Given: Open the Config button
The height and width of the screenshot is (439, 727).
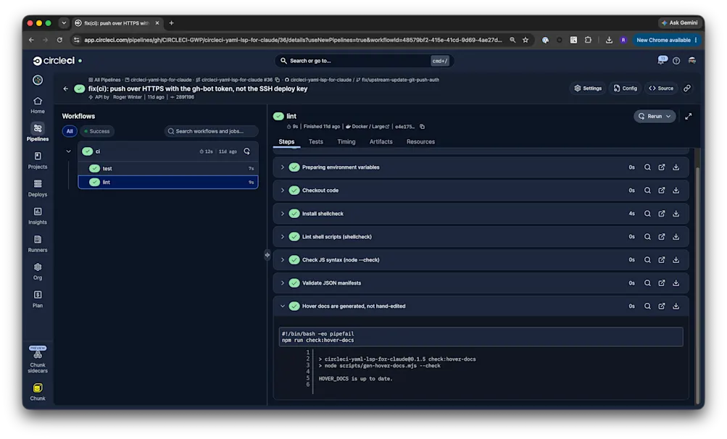Looking at the screenshot, I should point(625,88).
